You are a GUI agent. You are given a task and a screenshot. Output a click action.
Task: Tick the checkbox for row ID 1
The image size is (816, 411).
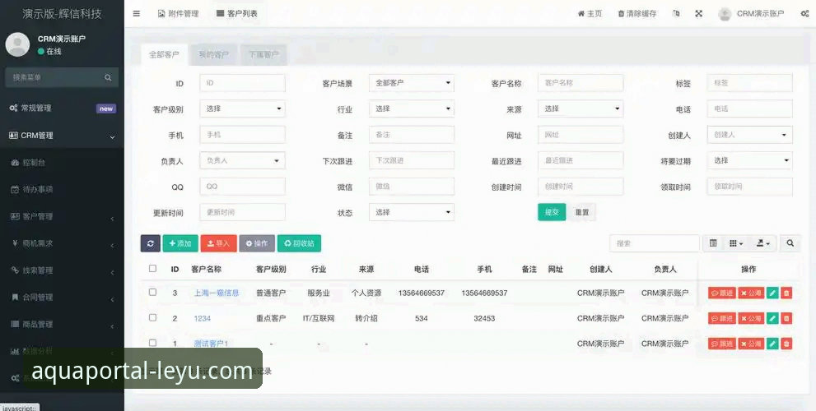(x=152, y=343)
